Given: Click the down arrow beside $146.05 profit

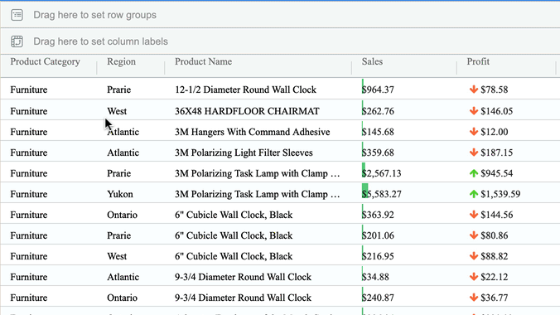Looking at the screenshot, I should pyautogui.click(x=474, y=111).
